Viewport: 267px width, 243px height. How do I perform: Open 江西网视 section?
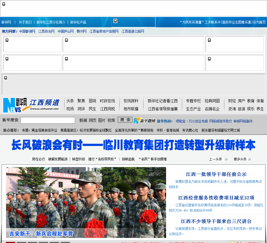107,109
